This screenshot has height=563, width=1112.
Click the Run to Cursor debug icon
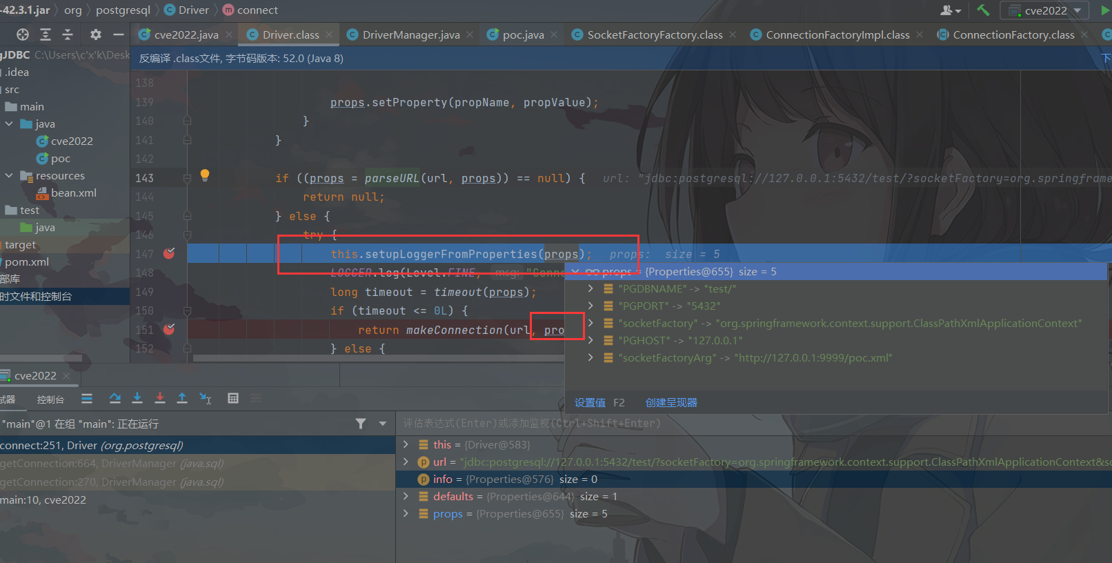206,398
